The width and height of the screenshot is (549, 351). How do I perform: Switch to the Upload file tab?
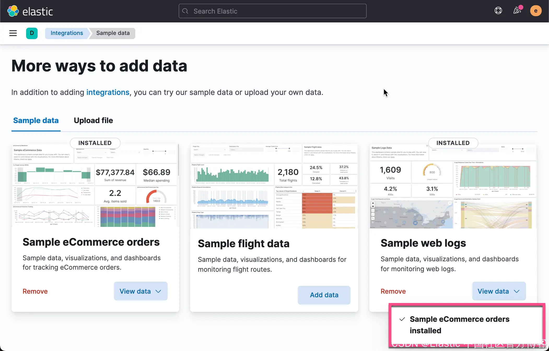[x=93, y=120]
